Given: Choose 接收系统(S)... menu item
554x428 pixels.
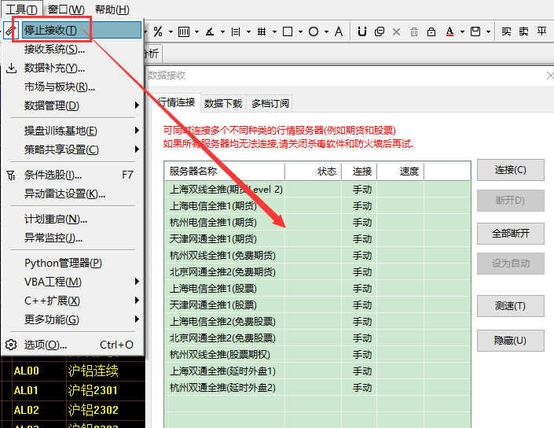Looking at the screenshot, I should click(x=72, y=49).
